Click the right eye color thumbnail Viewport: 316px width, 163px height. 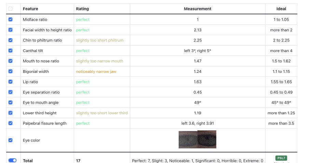(207, 139)
